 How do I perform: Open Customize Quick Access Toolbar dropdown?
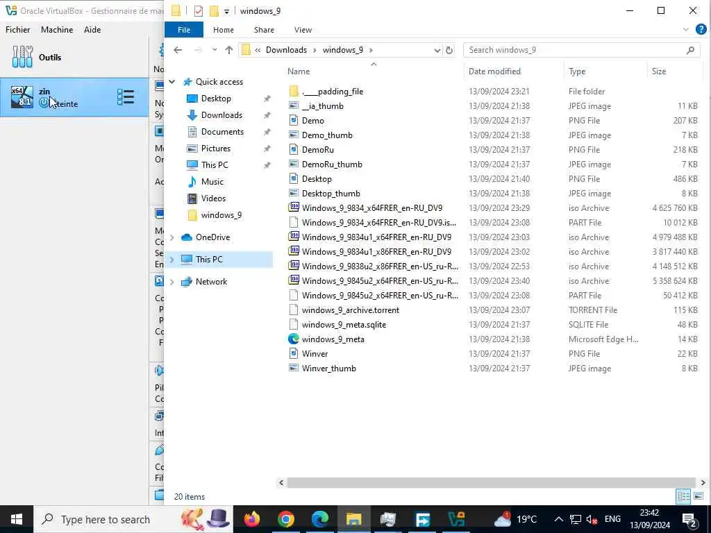pyautogui.click(x=226, y=11)
